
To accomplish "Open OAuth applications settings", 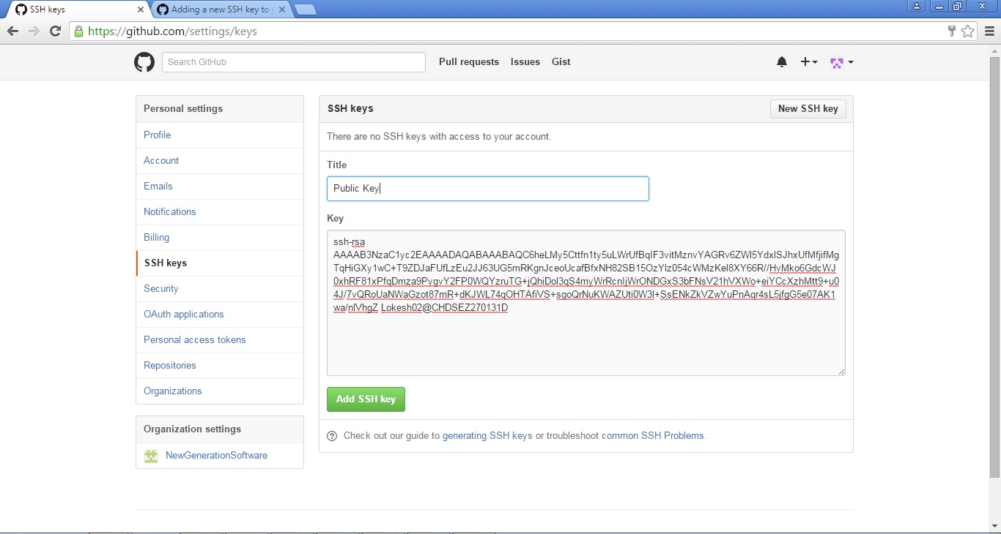I will click(220, 315).
